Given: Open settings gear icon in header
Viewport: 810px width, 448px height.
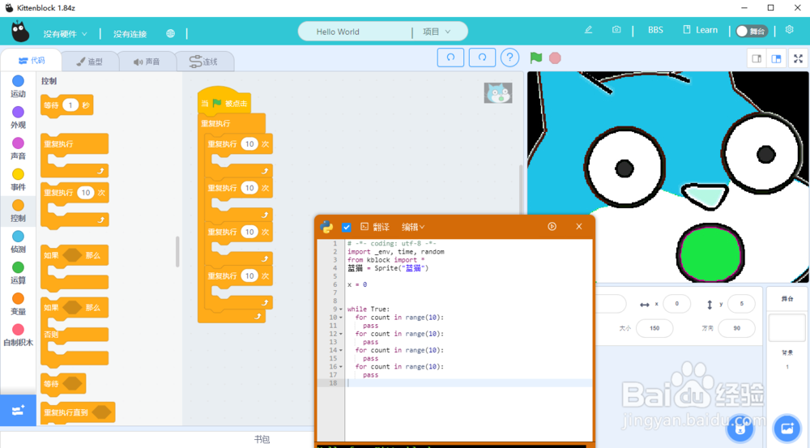Looking at the screenshot, I should [789, 30].
